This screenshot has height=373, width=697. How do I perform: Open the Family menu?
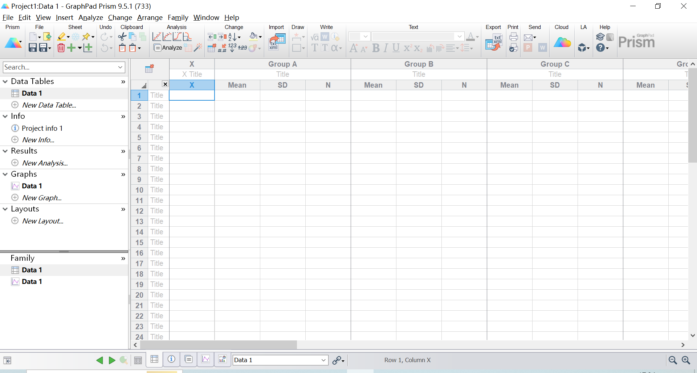click(178, 17)
